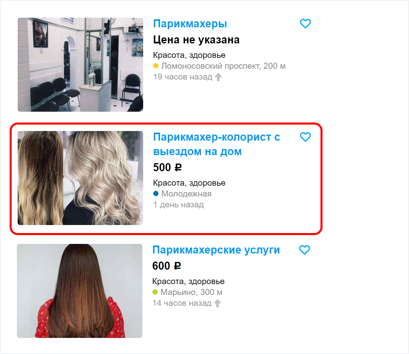Open Парикмахер-колорист с выездом на дом listing

coord(216,144)
